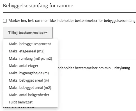Image resolution: width=136 pixels, height=111 pixels.
Task: Click the word 'bebyggelsesomfang' ending the checkbox label
Action: pos(120,21)
